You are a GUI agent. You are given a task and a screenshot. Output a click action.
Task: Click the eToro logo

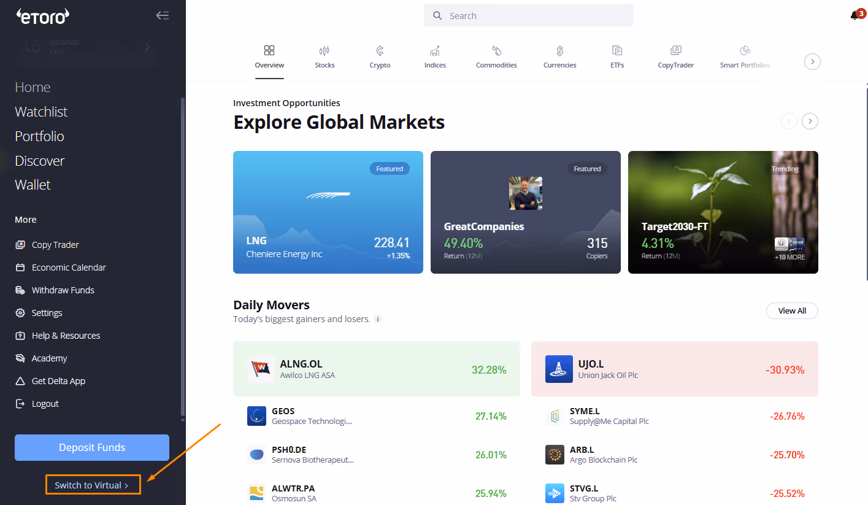(x=42, y=16)
